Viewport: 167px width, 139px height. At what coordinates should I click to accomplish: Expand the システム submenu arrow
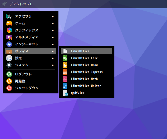click(53, 65)
